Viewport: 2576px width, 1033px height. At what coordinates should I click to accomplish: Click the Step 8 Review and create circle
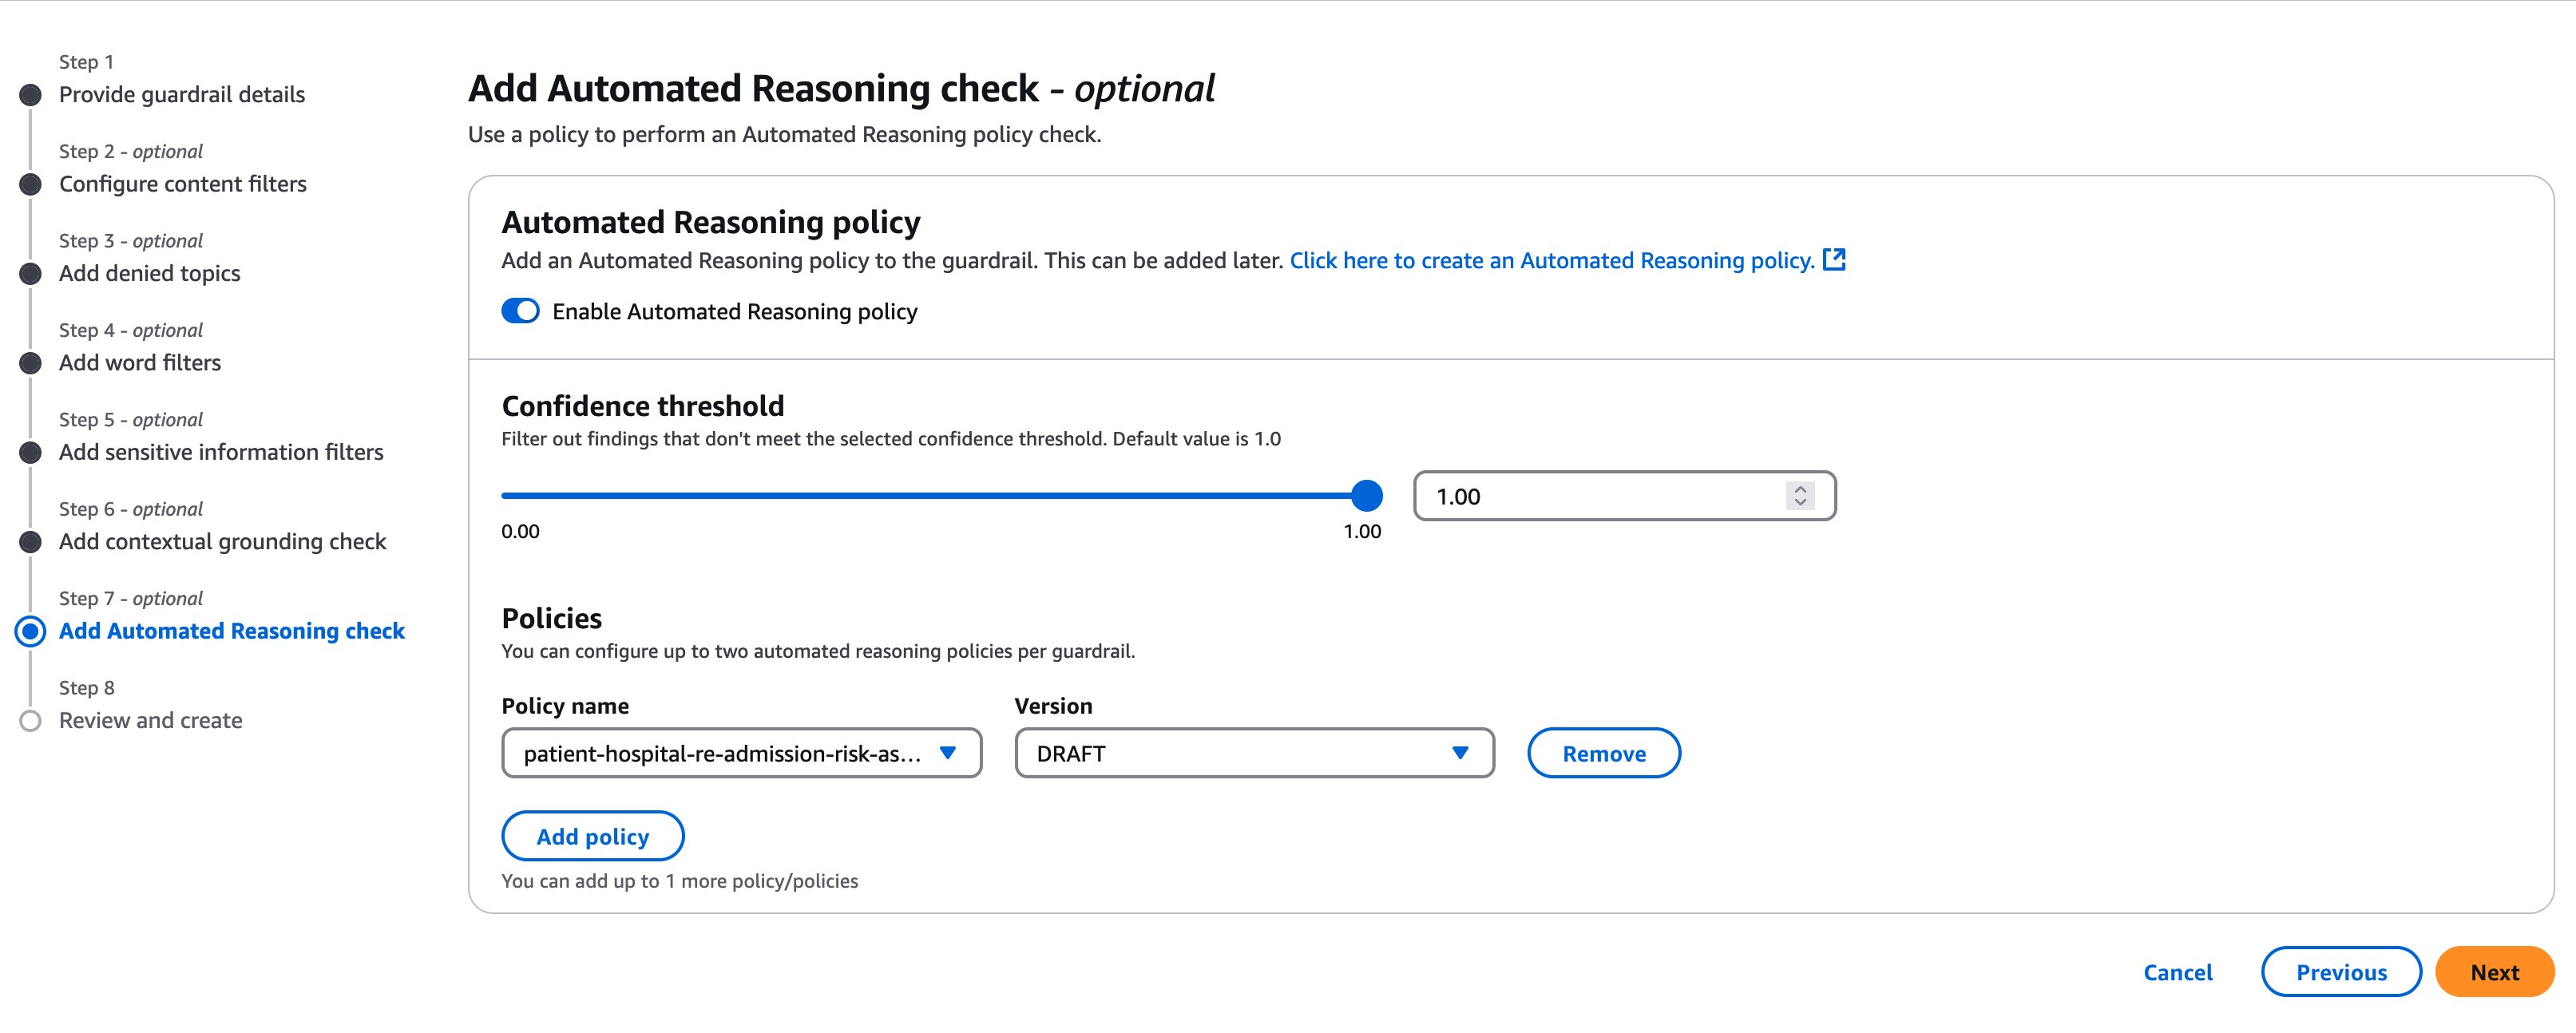click(x=31, y=721)
